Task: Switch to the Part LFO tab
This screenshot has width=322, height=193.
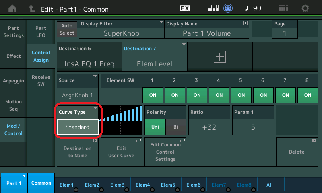Action: pos(41,32)
